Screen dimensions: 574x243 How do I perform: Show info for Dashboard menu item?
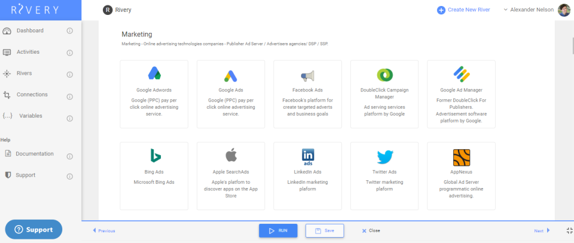69,30
